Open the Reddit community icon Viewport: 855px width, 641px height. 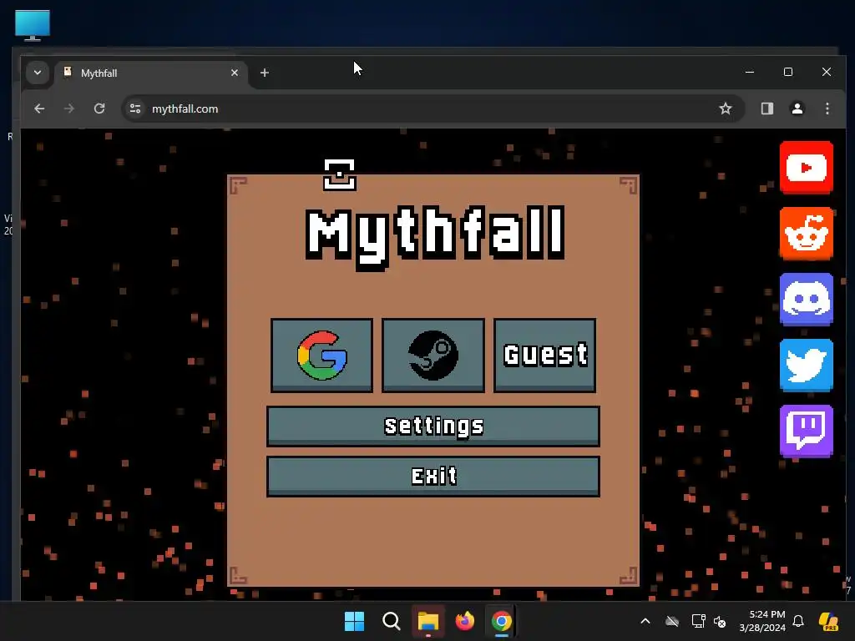807,234
